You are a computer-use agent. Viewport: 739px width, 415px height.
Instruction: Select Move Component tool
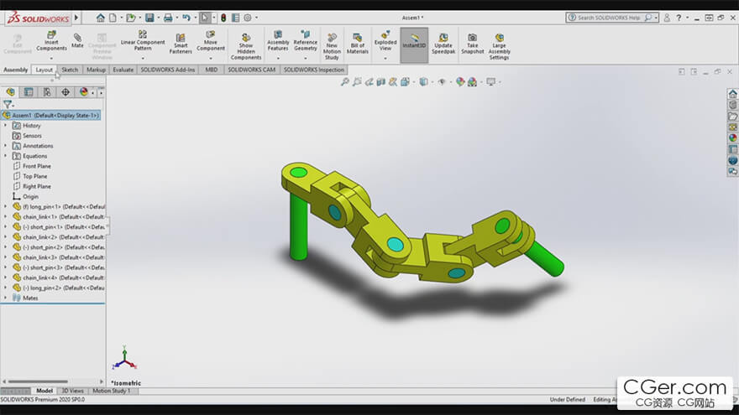pos(211,40)
